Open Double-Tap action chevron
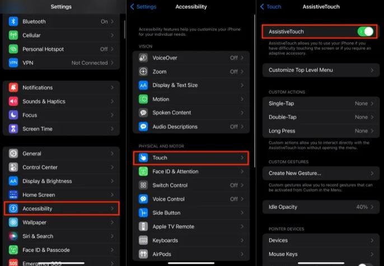 372,117
